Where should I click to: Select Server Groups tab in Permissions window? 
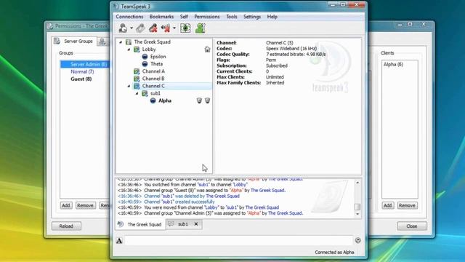(75, 41)
